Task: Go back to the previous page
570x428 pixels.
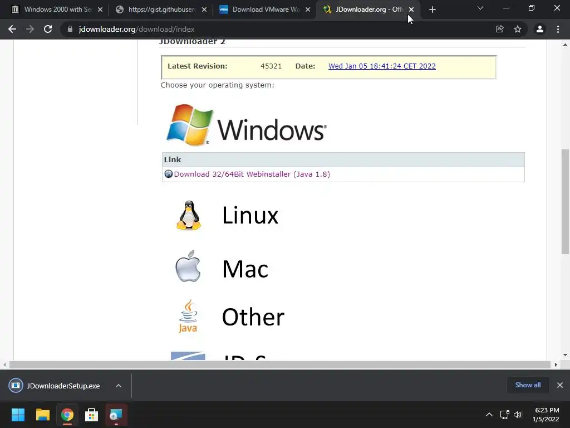Action: click(x=12, y=29)
